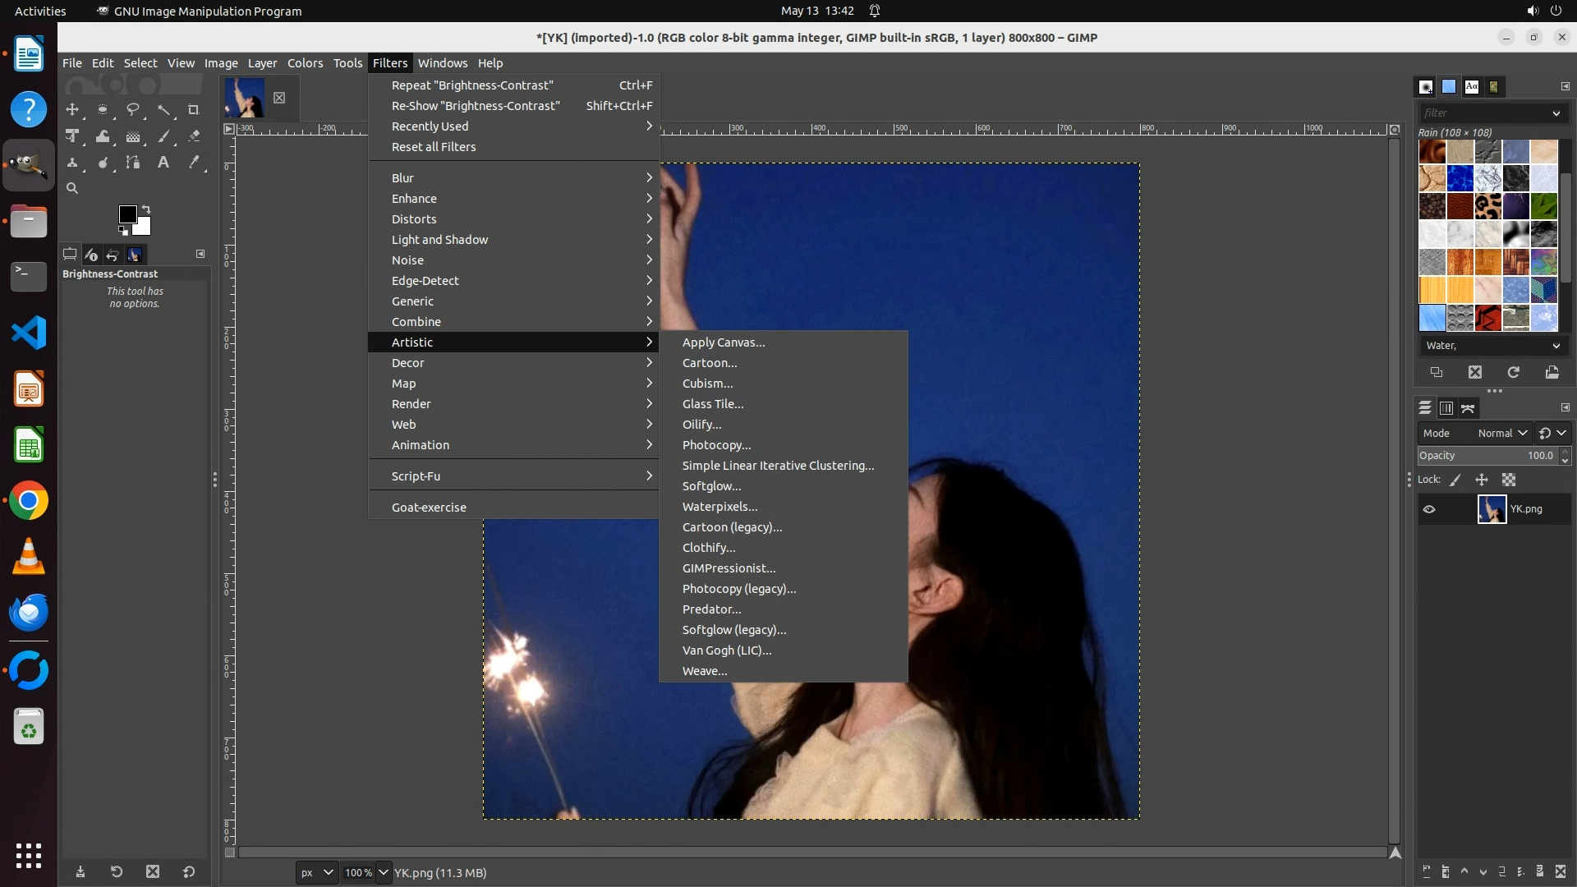The height and width of the screenshot is (887, 1577).
Task: Select the Color Picker eyedropper tool
Action: coord(194,163)
